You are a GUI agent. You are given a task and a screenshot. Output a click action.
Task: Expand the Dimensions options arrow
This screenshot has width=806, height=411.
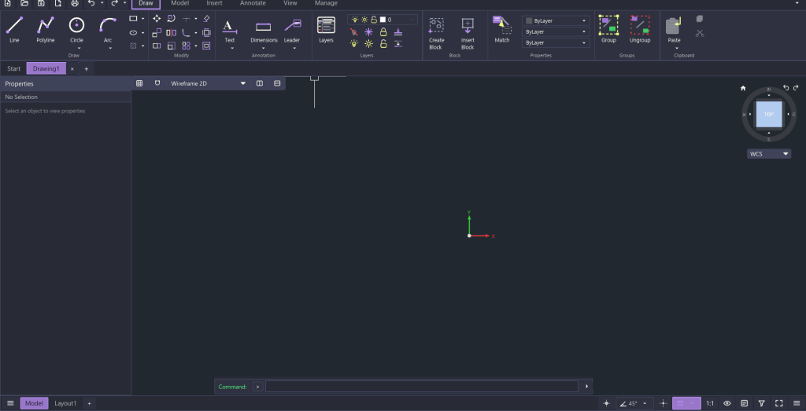264,48
